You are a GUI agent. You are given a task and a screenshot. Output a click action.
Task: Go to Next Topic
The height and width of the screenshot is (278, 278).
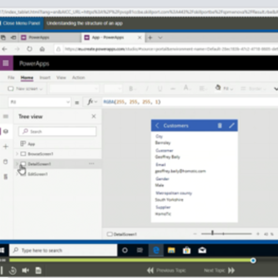click(220, 270)
